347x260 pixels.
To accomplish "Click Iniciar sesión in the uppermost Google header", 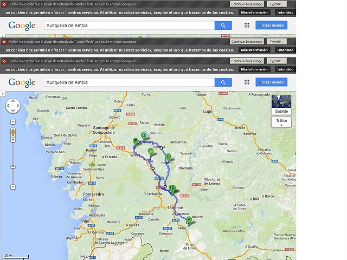I will coord(271,25).
